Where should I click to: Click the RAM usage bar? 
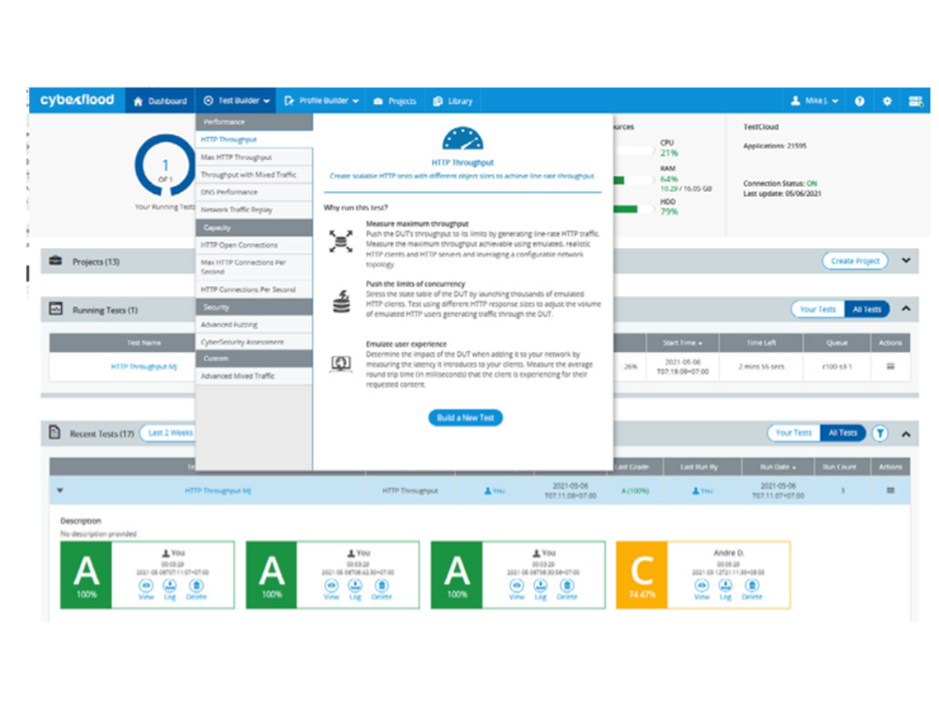635,181
